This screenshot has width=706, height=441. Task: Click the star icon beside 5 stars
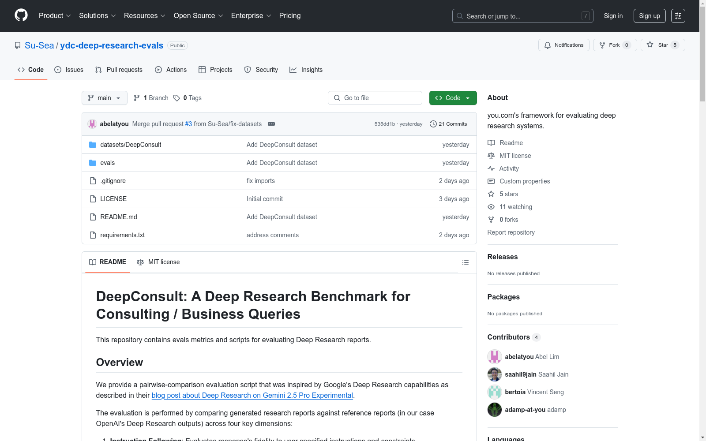click(x=491, y=194)
